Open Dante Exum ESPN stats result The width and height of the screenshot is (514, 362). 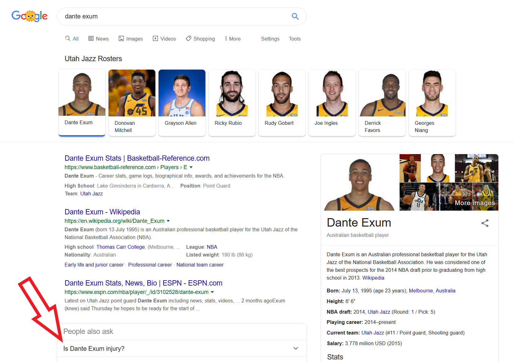[x=144, y=283]
